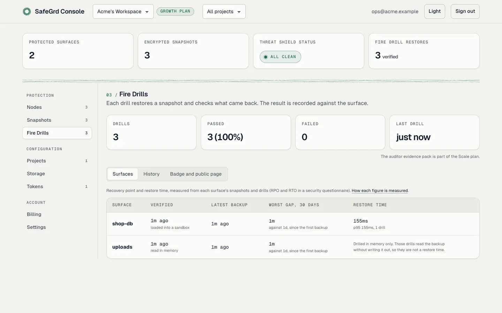
Task: Click the Drills count card
Action: click(151, 133)
